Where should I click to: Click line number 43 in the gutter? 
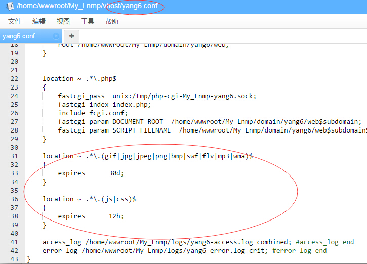[x=14, y=259]
